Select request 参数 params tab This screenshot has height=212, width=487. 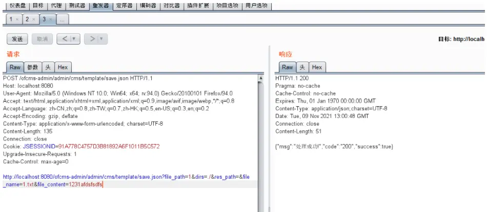point(32,67)
